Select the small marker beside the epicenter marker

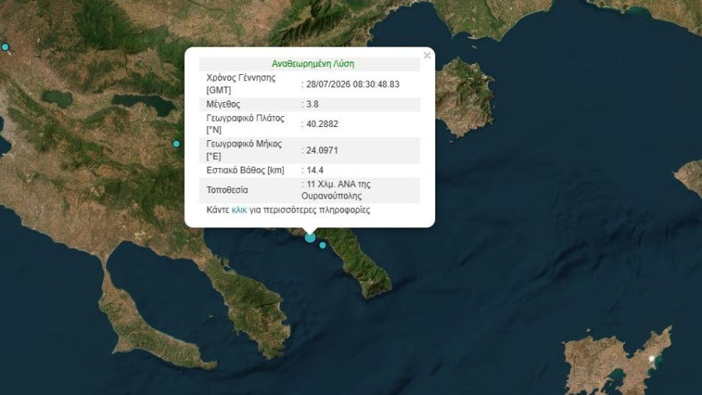click(323, 245)
